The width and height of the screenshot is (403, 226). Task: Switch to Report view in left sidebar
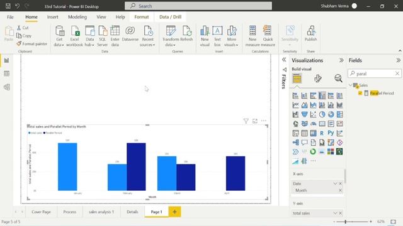point(7,60)
